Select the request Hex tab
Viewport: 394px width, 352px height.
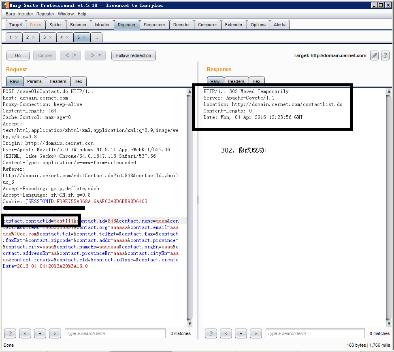[79, 81]
